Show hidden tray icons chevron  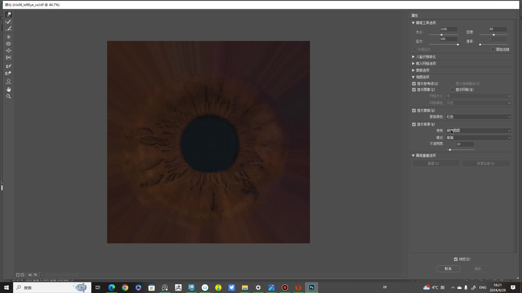tap(453, 288)
